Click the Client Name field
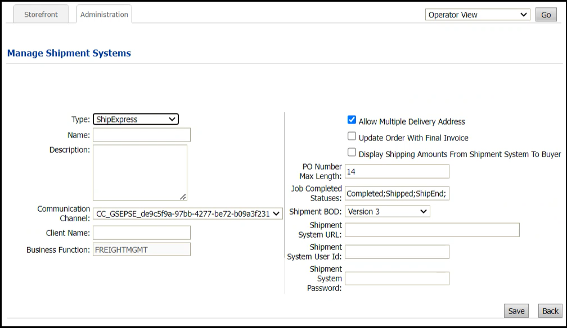This screenshot has height=328, width=567. click(142, 233)
